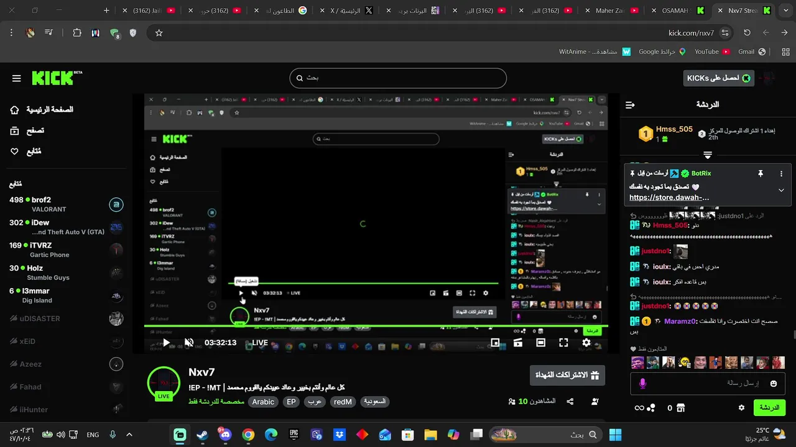Click the Get KICKs button

click(x=718, y=78)
